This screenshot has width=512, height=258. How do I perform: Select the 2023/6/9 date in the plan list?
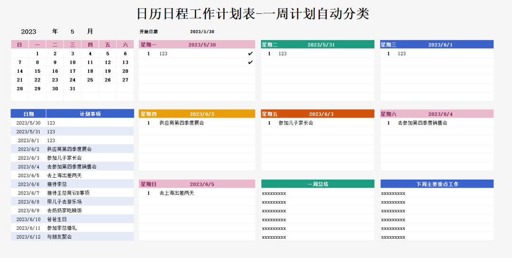click(x=28, y=210)
